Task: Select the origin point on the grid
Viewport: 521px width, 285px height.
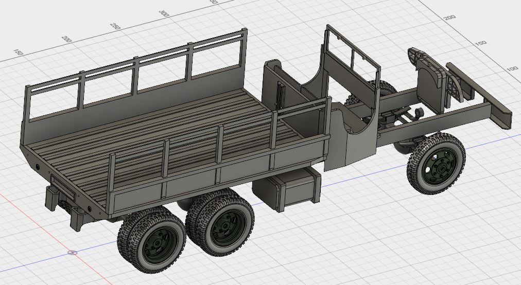Action: [73, 253]
